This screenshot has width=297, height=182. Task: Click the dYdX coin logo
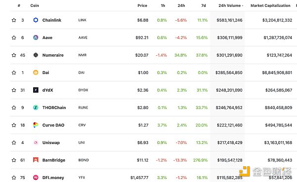[x=36, y=90]
